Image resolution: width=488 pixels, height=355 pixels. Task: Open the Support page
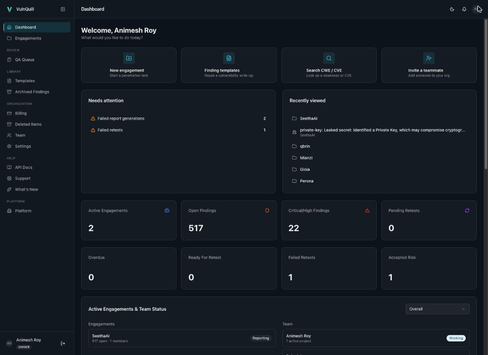(37, 178)
